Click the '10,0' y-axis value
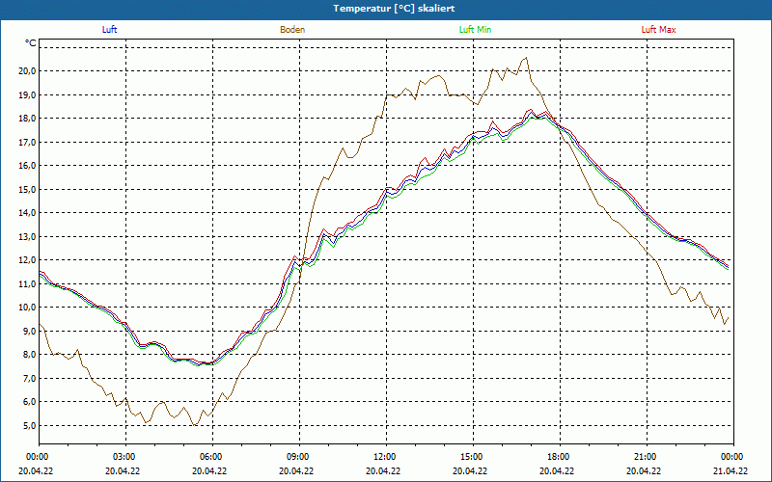772x482 pixels. pos(27,307)
